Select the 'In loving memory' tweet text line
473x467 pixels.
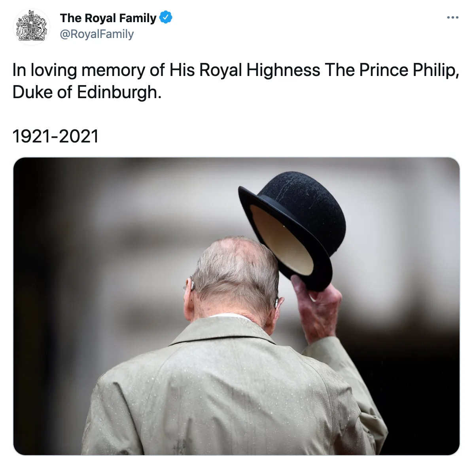(x=236, y=70)
